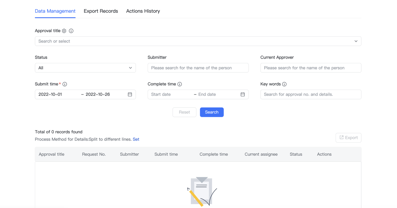The height and width of the screenshot is (208, 397).
Task: Switch to the Export Records tab
Action: [101, 11]
